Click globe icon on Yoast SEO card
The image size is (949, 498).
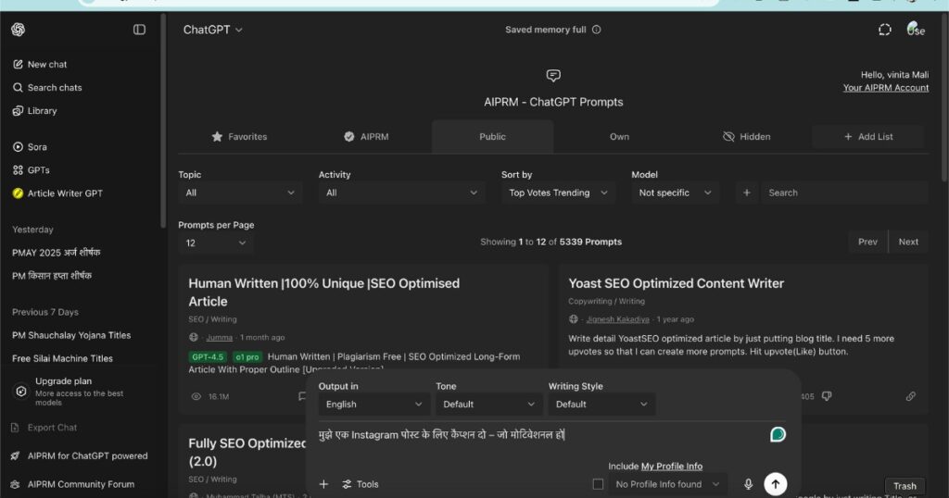(573, 319)
